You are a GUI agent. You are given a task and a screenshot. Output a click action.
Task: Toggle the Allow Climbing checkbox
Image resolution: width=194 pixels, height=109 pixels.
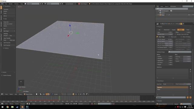point(181,37)
